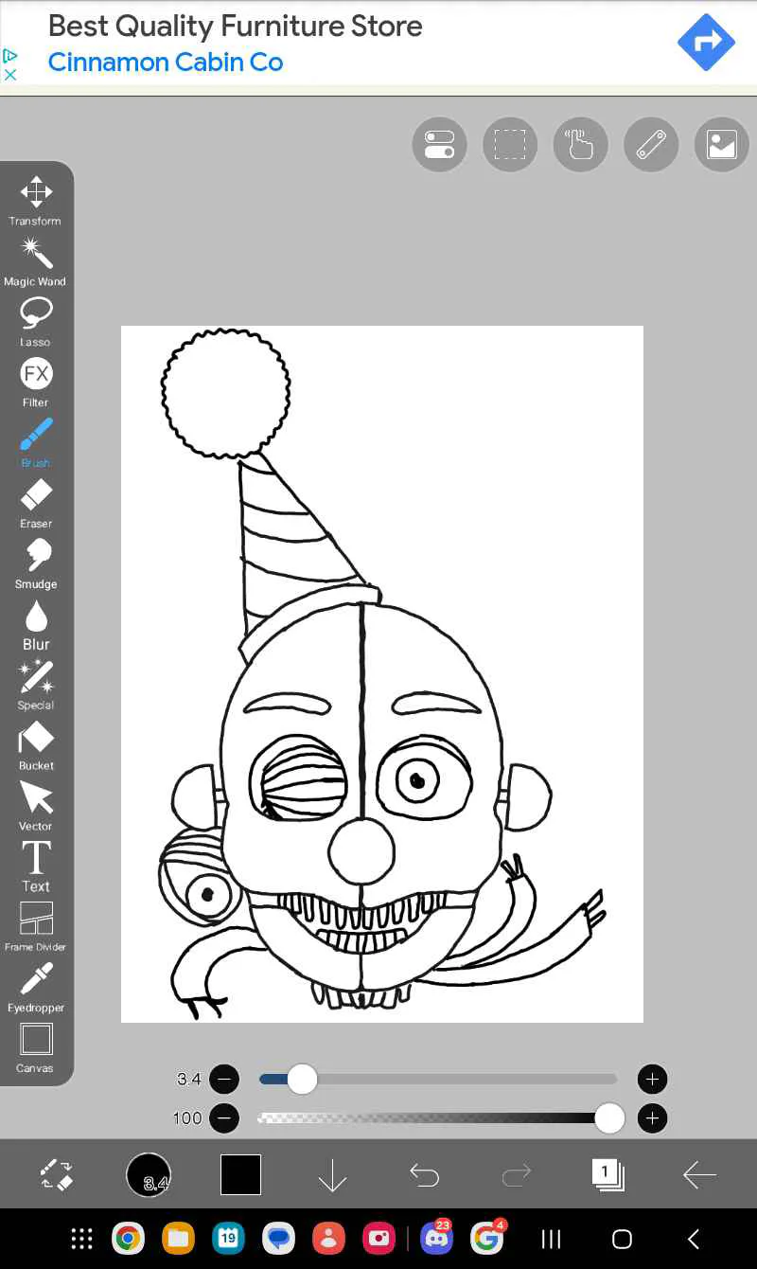Toggle the quick settings switches button
The height and width of the screenshot is (1269, 757).
tap(439, 145)
